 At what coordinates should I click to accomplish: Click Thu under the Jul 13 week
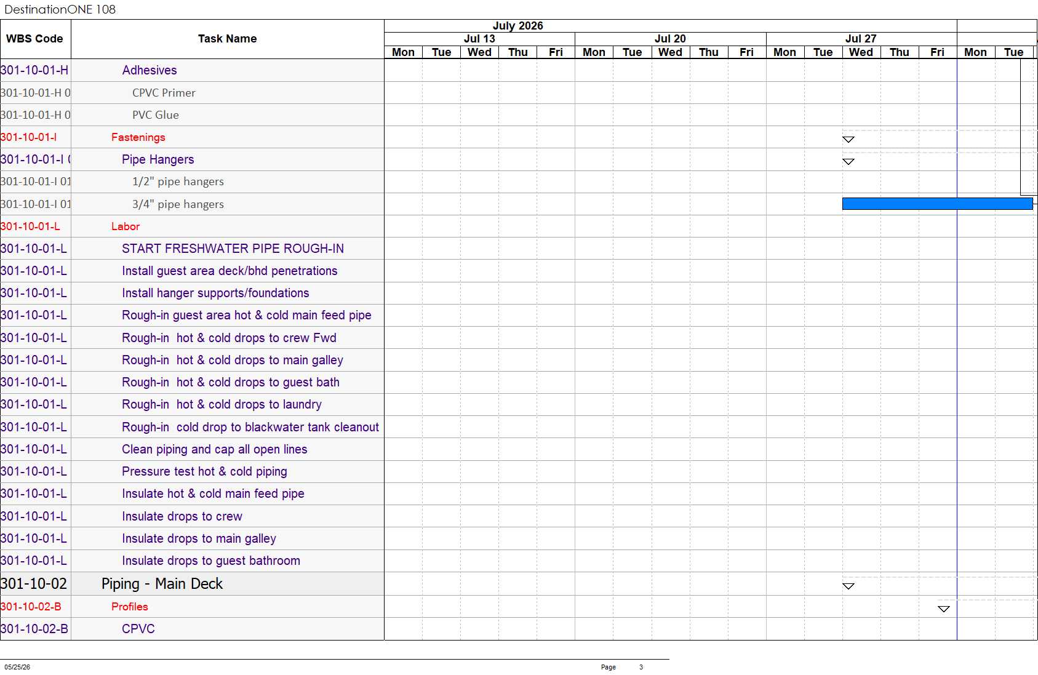pyautogui.click(x=517, y=52)
